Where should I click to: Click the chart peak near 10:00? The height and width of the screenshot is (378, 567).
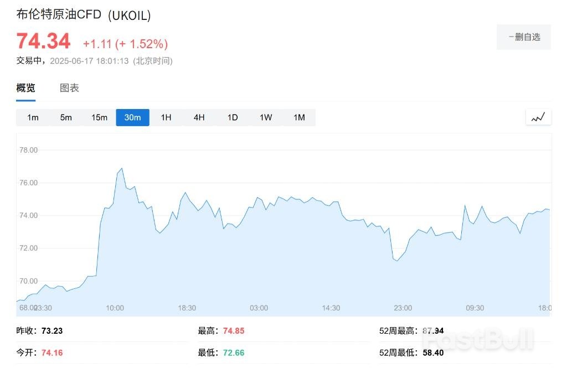(121, 168)
